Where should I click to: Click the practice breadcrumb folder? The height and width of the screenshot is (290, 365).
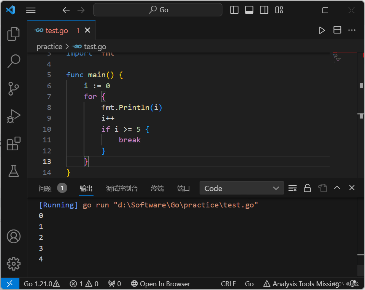(x=49, y=46)
